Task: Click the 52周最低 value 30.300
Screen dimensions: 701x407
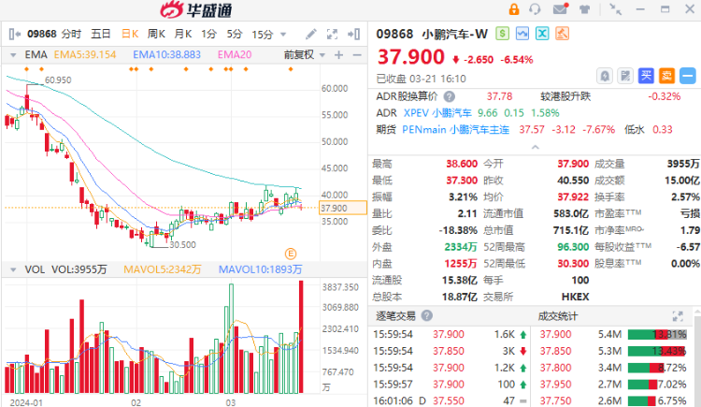Action: (573, 264)
